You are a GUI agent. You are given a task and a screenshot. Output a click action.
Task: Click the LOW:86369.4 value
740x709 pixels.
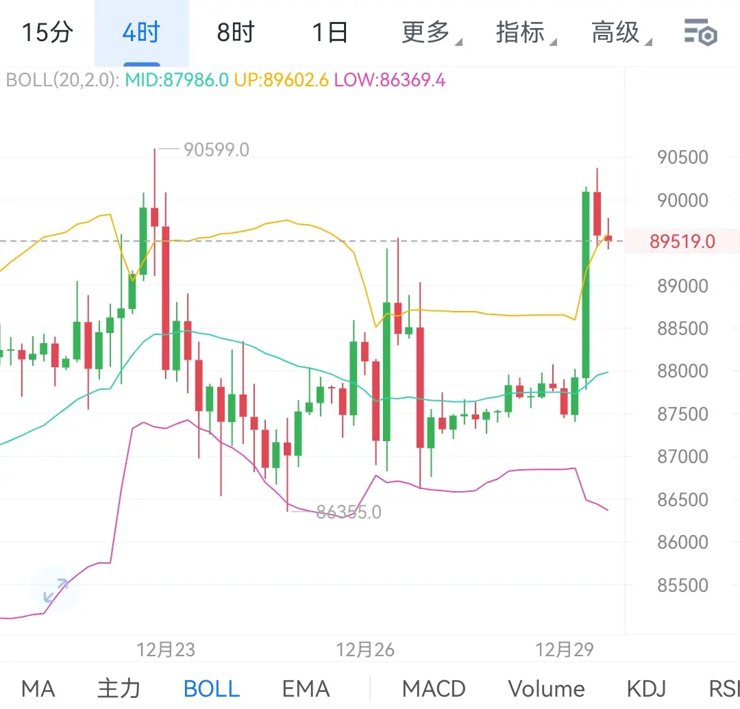click(390, 79)
